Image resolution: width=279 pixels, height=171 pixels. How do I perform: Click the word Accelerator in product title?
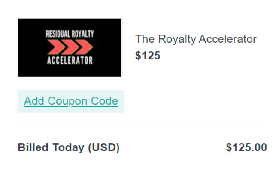tap(227, 39)
